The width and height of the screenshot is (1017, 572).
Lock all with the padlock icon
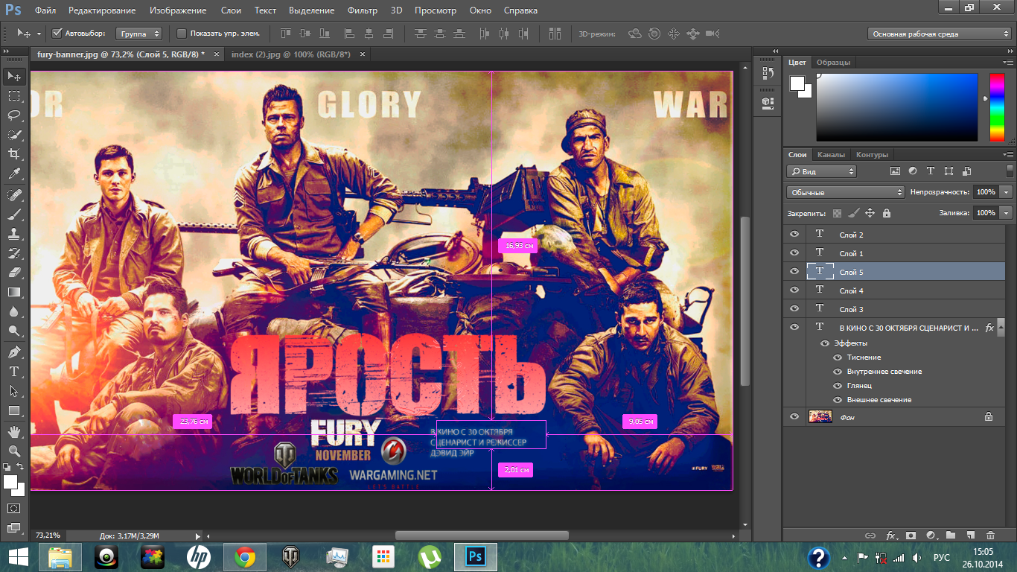pos(886,213)
